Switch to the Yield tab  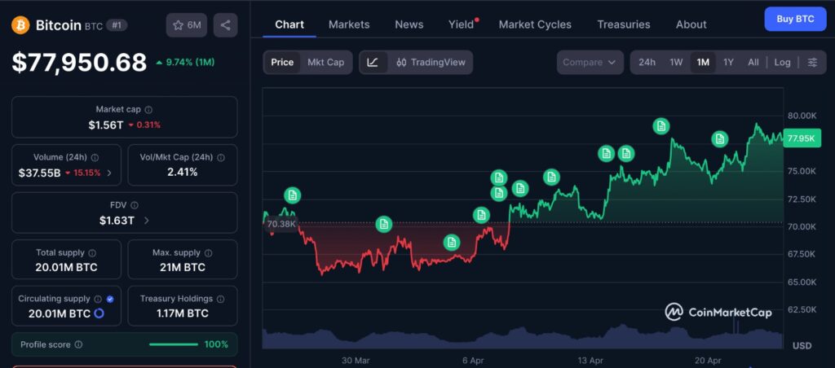[462, 24]
